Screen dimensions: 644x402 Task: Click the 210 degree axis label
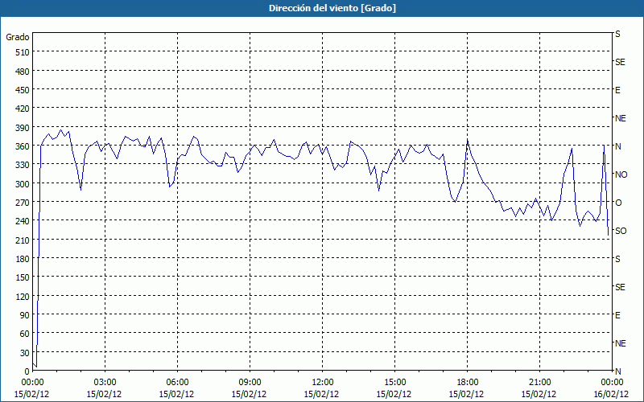click(23, 240)
